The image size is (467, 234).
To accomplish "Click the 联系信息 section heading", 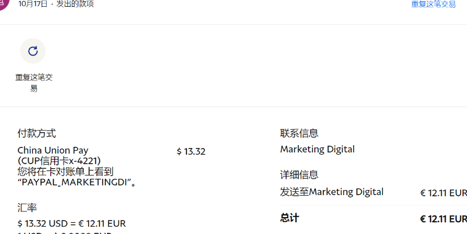I will pos(299,133).
